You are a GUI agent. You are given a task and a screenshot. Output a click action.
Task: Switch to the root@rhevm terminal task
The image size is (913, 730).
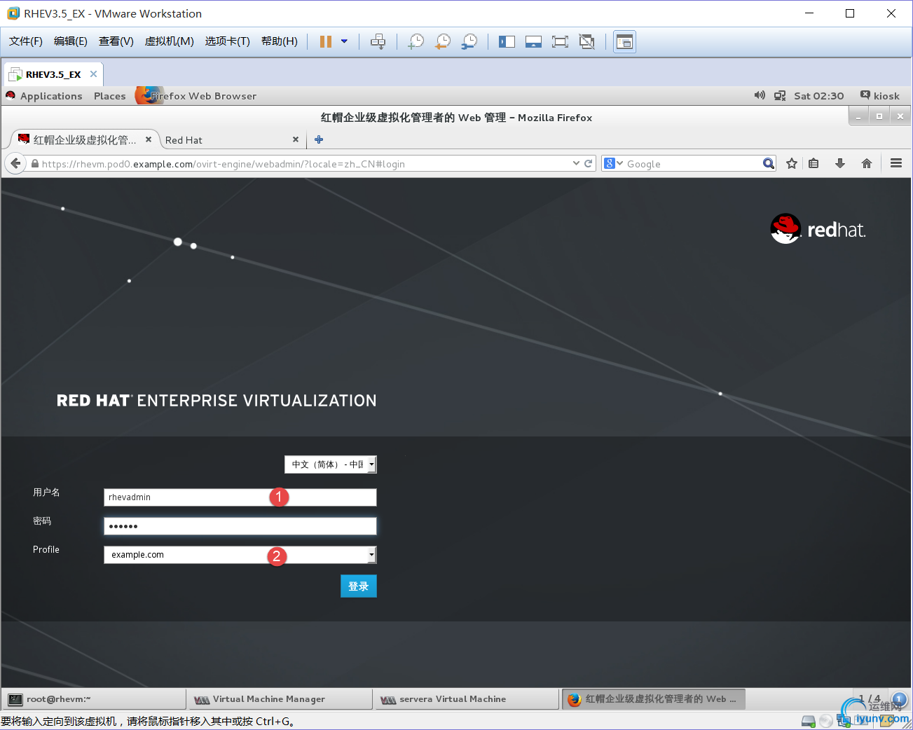95,699
